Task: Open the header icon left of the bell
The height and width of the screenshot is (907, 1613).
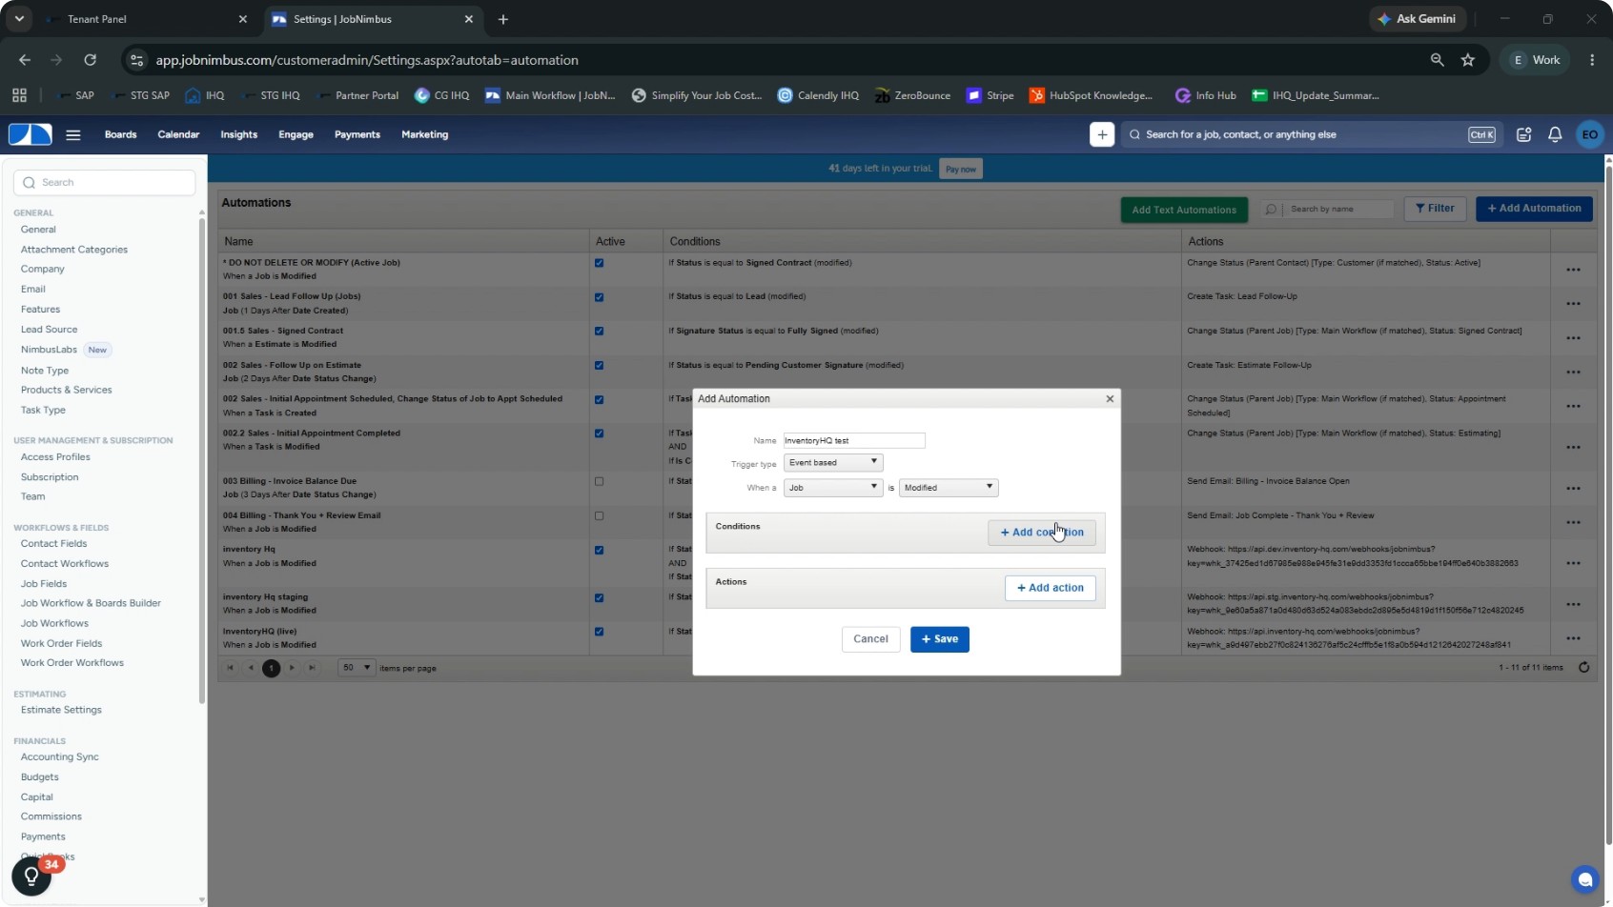Action: click(x=1523, y=134)
